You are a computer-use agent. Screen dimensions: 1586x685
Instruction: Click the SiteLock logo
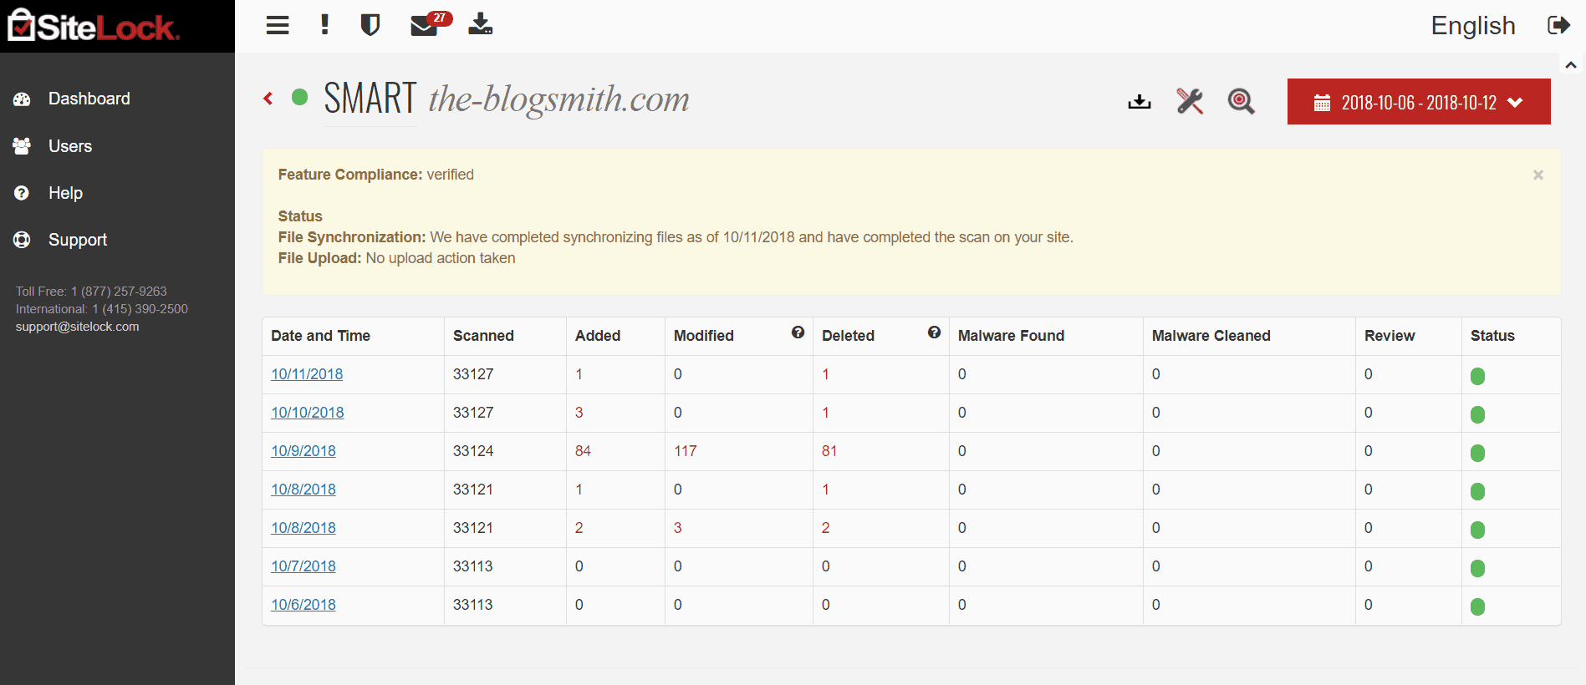point(93,26)
